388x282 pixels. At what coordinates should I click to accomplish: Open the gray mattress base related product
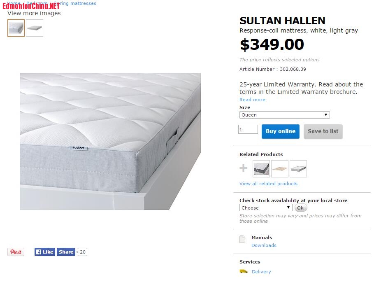[298, 169]
